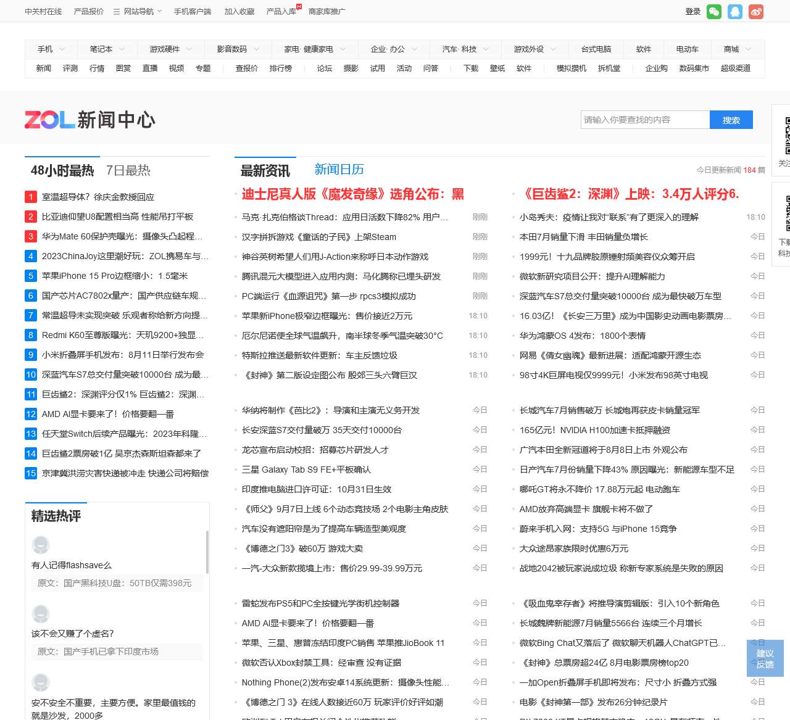
Task: Open article 华为鸿蒙OS 4发布：1800个表情
Action: [x=583, y=336]
